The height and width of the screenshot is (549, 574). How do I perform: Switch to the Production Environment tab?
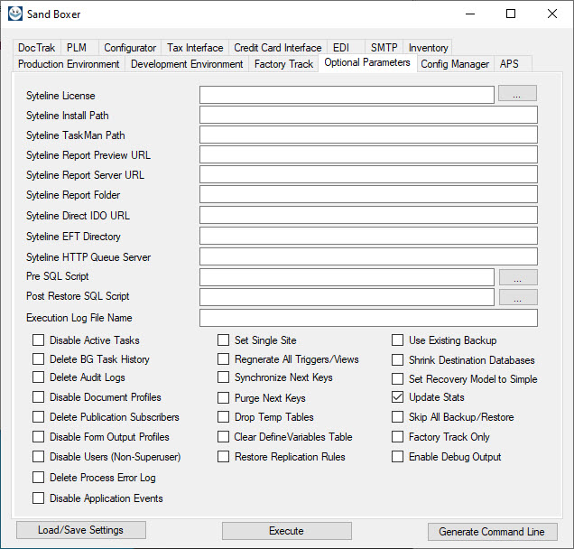69,64
